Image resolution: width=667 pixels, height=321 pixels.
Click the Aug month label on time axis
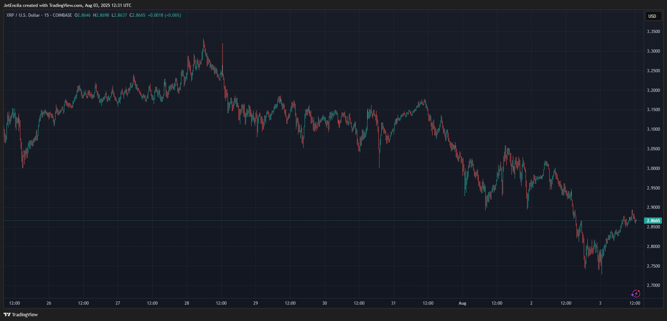[x=462, y=303]
